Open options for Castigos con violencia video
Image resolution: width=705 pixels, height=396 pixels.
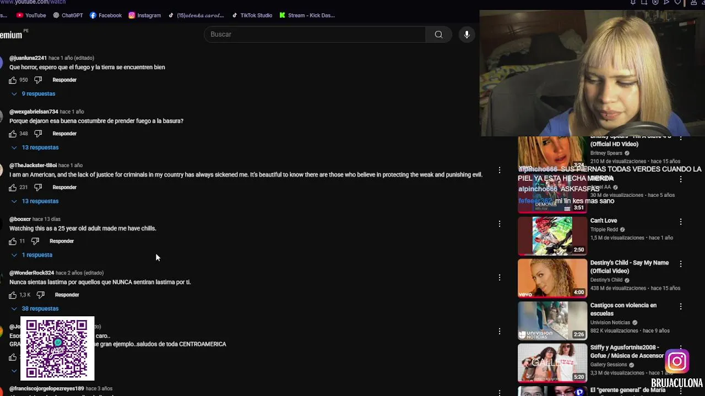681,306
